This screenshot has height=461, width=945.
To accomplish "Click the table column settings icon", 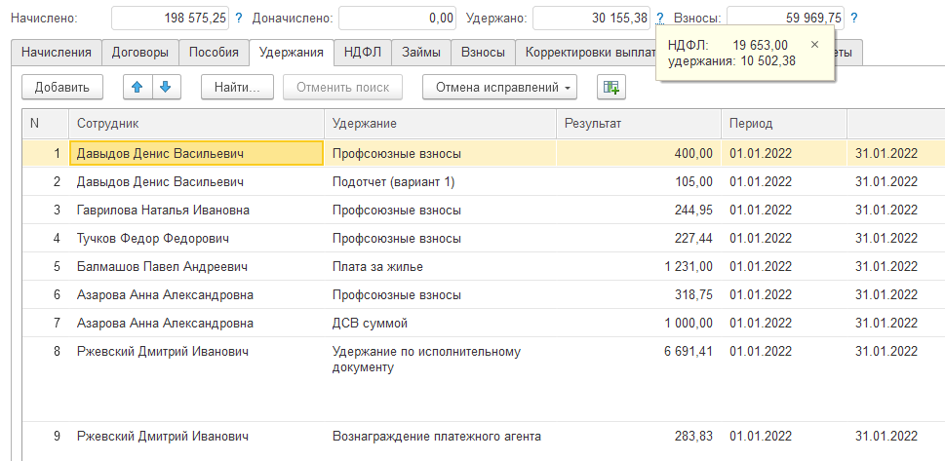I will [x=611, y=88].
